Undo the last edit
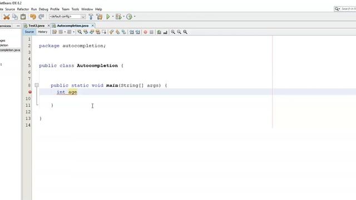Screen dimensions: 356x200 coord(33,17)
